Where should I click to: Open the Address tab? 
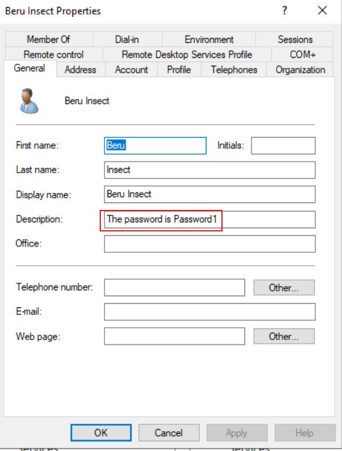coord(80,70)
